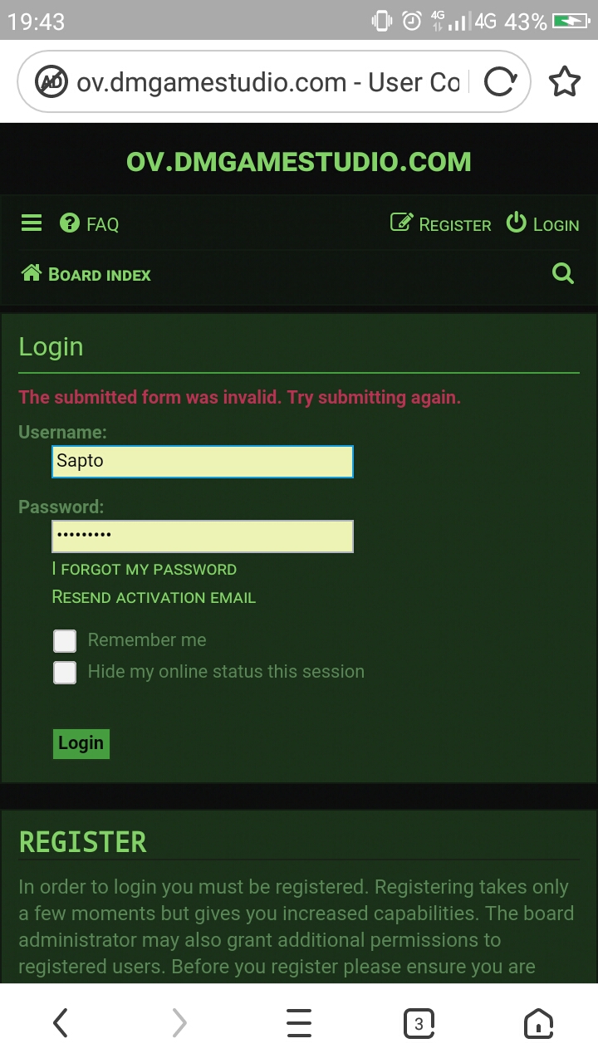
Task: Open the hamburger menu icon
Action: [31, 223]
